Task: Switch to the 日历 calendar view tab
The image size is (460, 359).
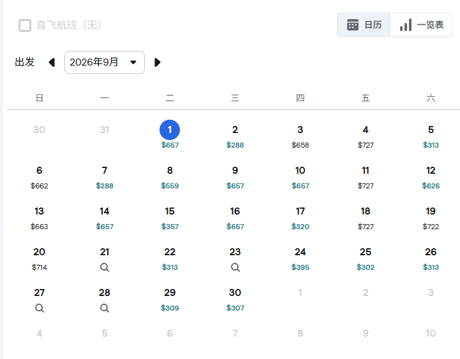Action: coord(364,25)
